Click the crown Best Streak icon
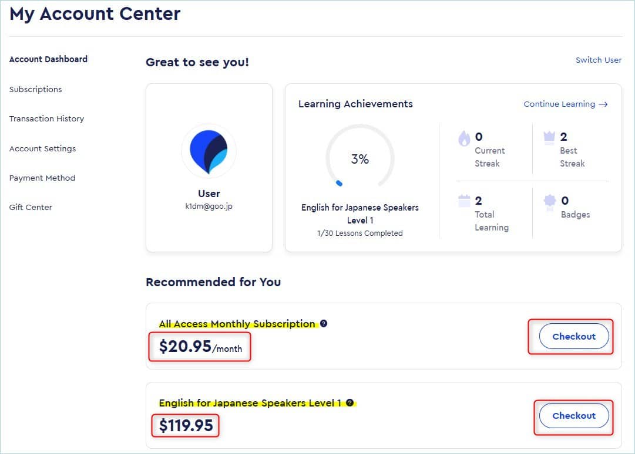The width and height of the screenshot is (635, 454). tap(549, 138)
